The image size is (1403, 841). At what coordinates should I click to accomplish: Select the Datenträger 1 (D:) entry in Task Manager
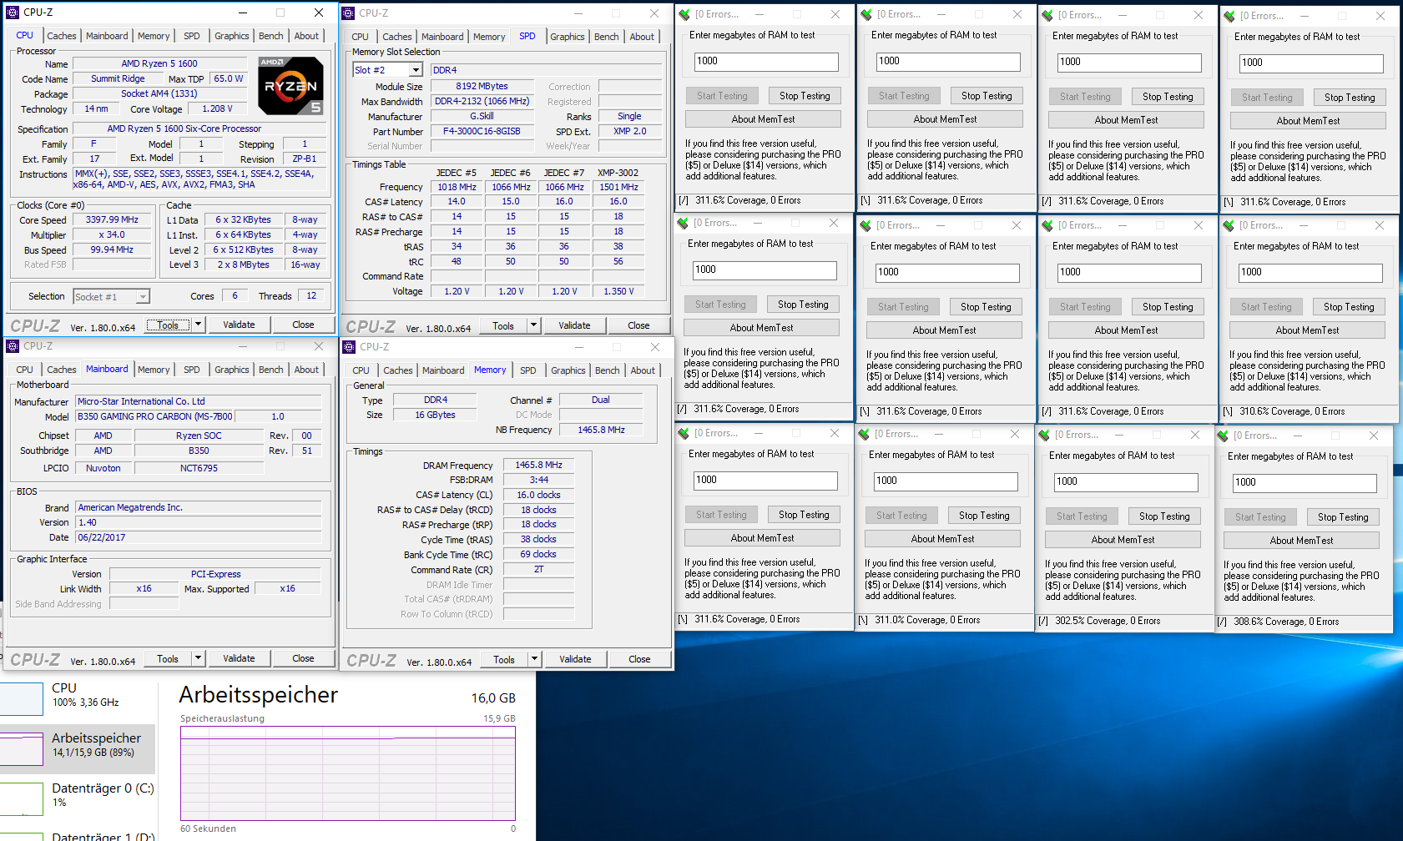tap(78, 834)
